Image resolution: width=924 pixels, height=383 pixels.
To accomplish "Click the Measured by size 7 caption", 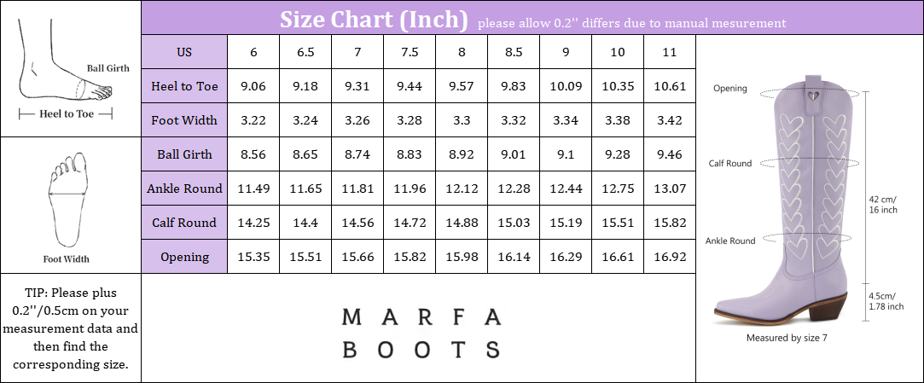I will point(787,338).
